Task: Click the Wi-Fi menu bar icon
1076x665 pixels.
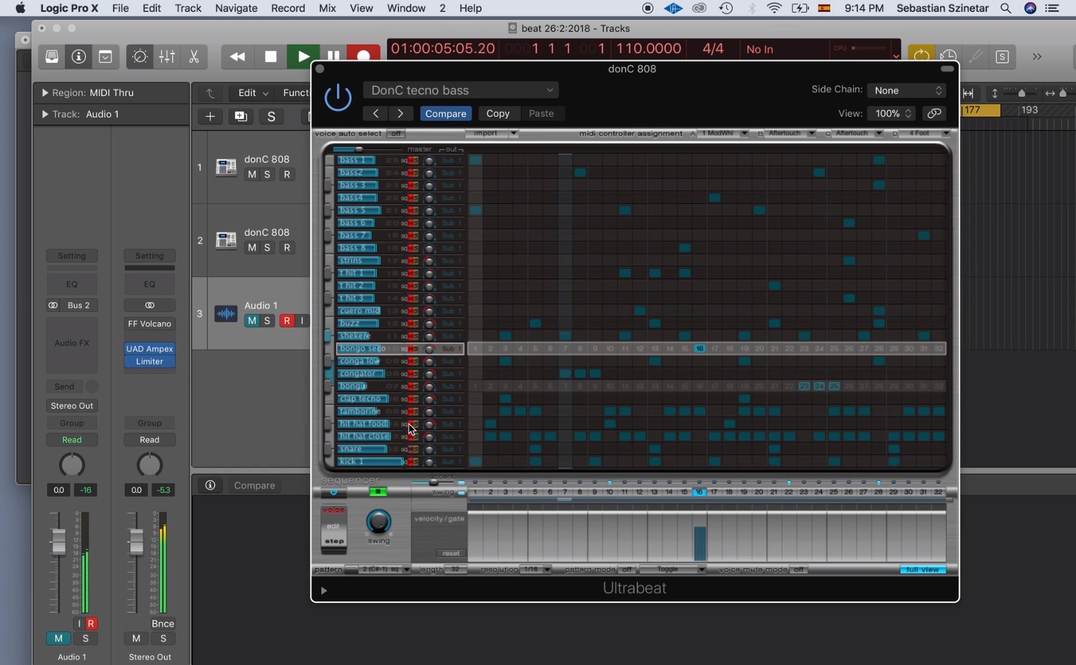Action: click(774, 8)
